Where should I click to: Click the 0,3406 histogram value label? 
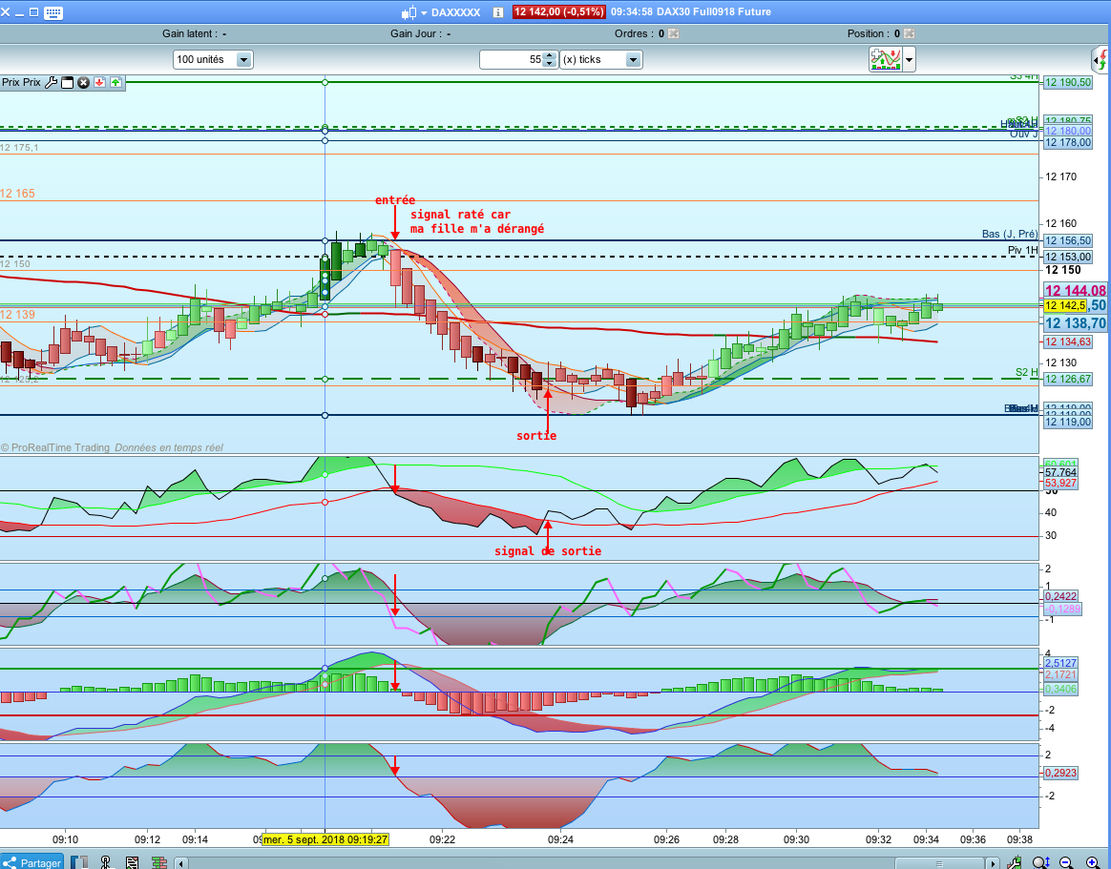pos(1060,689)
